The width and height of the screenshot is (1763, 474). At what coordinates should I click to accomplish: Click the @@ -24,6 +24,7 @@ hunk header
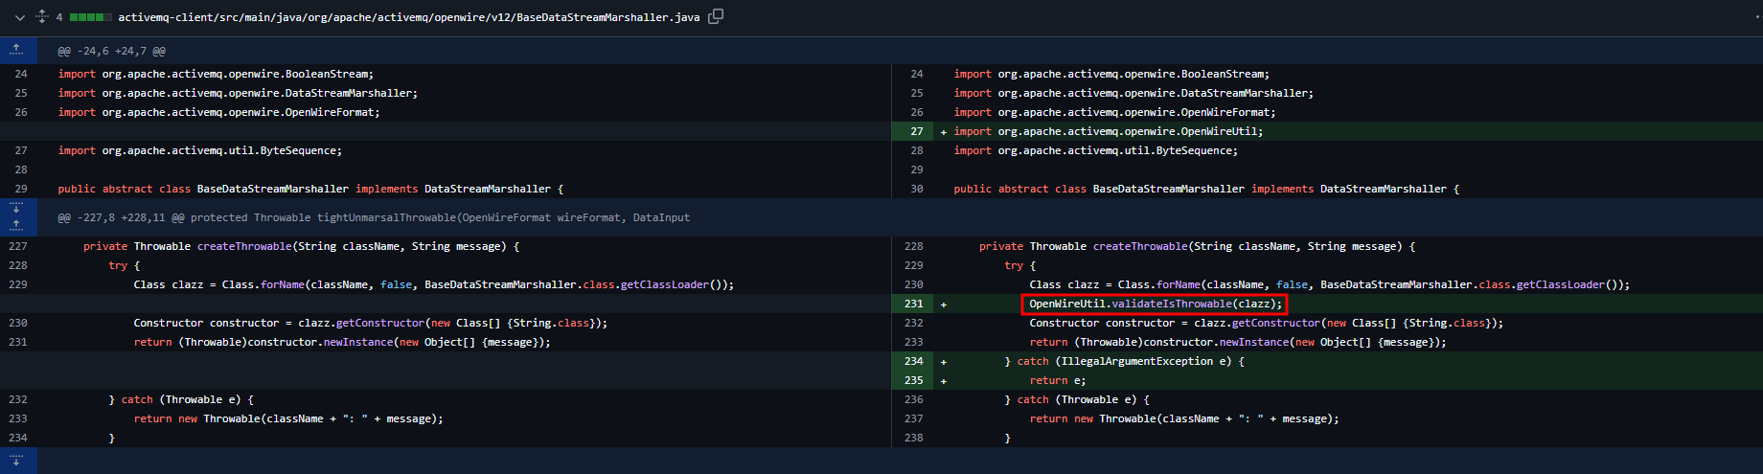click(111, 51)
